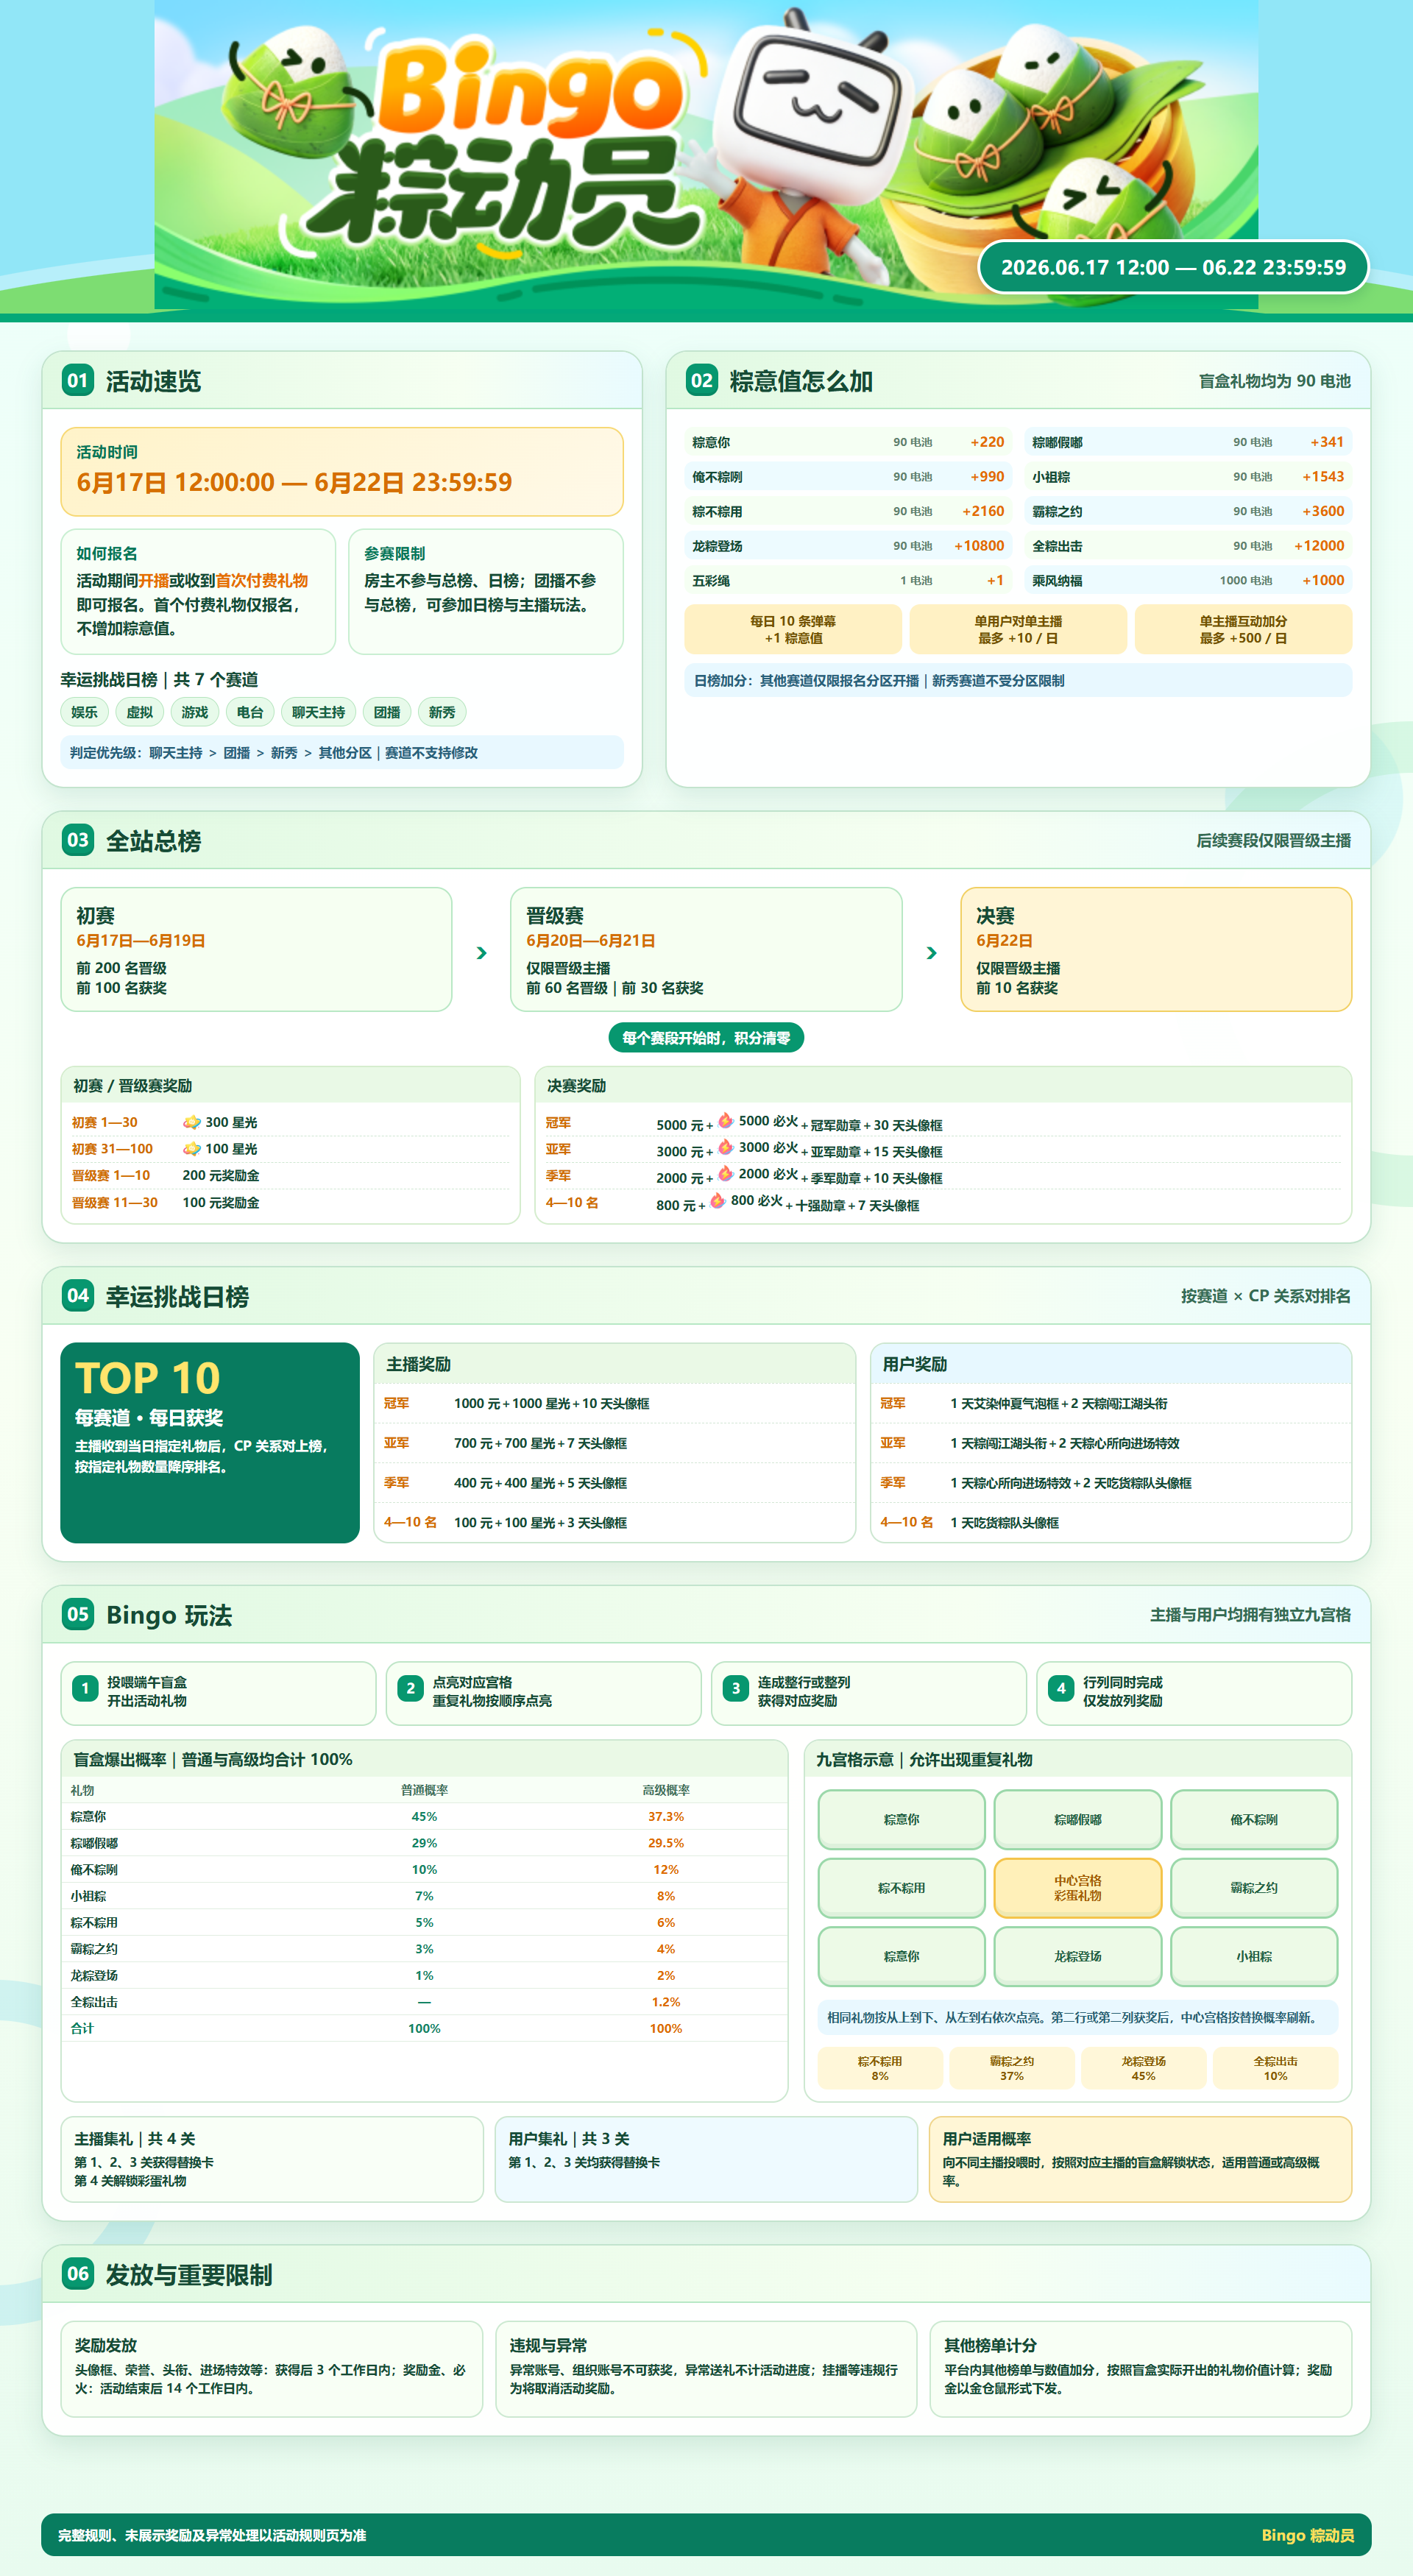The height and width of the screenshot is (2576, 1413).
Task: Click the arrow between 初赛 and 晋级赛 cards
Action: pyautogui.click(x=482, y=953)
